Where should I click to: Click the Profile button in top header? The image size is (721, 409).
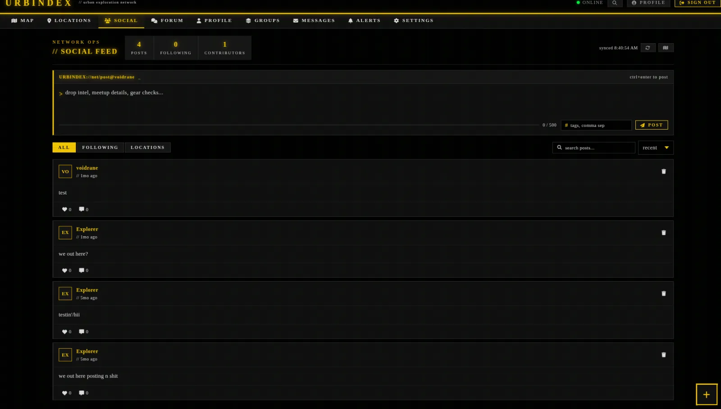click(648, 3)
